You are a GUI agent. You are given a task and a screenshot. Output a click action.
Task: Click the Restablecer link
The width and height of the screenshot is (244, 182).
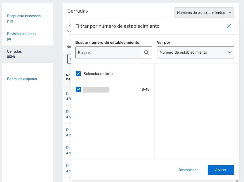pyautogui.click(x=188, y=170)
